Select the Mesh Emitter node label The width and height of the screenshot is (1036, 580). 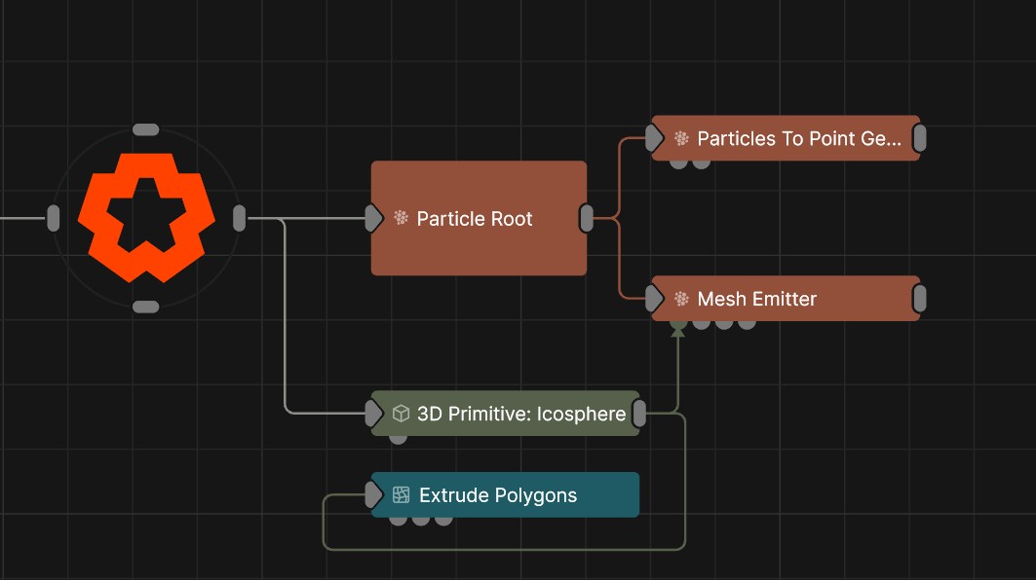pos(756,299)
